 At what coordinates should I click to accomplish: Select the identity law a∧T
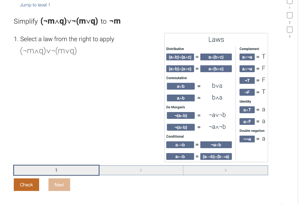click(247, 110)
